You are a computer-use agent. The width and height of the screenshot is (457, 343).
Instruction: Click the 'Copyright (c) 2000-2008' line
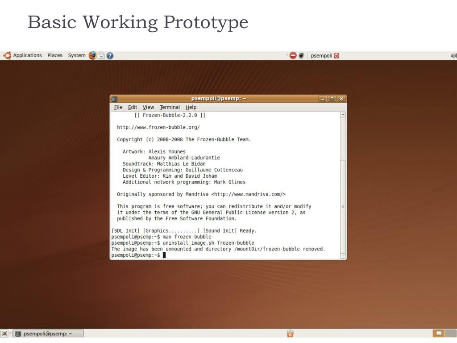184,139
